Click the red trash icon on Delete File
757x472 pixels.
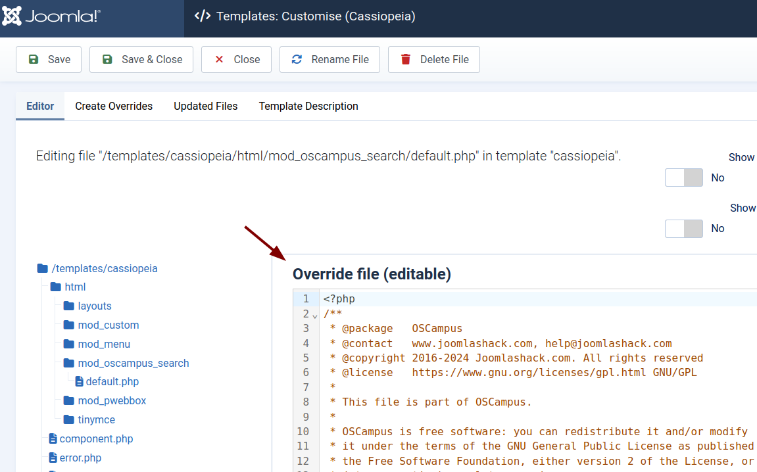coord(406,59)
